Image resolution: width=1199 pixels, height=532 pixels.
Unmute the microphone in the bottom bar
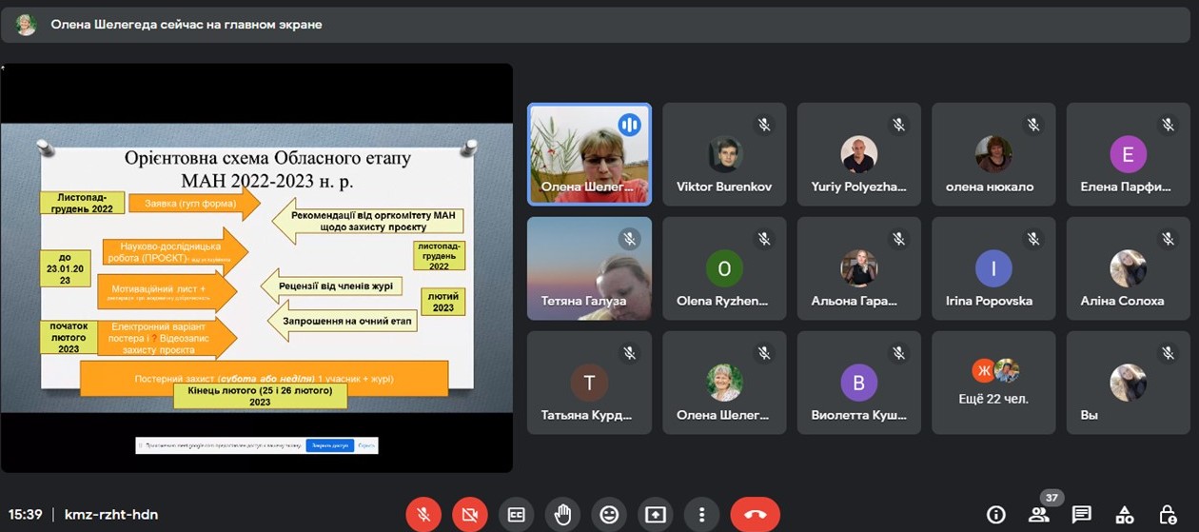click(x=423, y=515)
